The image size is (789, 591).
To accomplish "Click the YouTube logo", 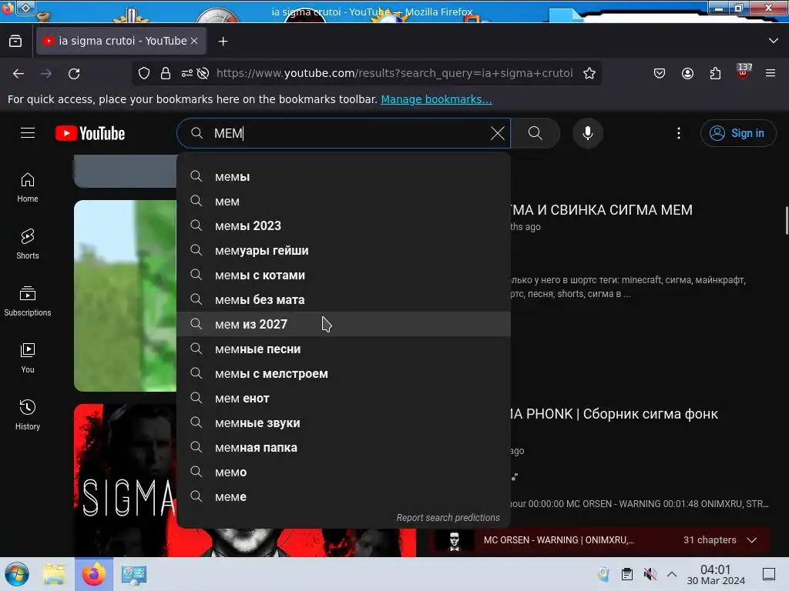I will pos(90,133).
